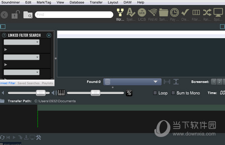
Task: Enable the Sum to Mono checkbox
Action: click(173, 93)
